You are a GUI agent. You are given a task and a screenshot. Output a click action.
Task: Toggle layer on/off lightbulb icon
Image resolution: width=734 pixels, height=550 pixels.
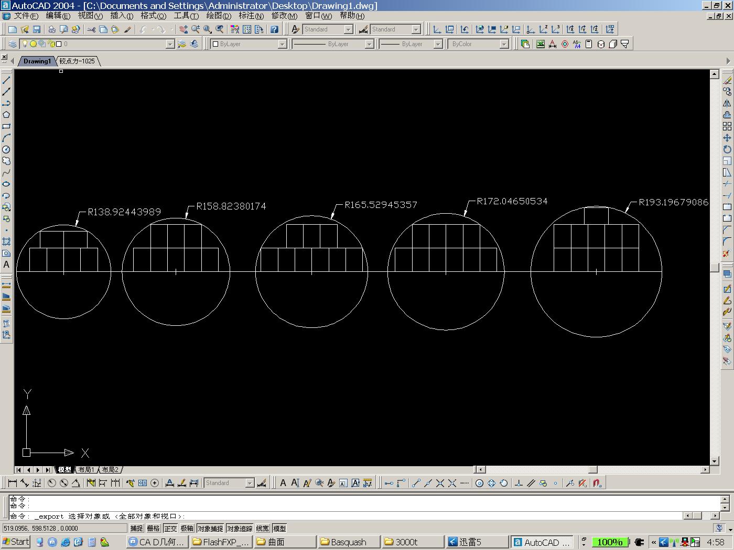pos(24,44)
